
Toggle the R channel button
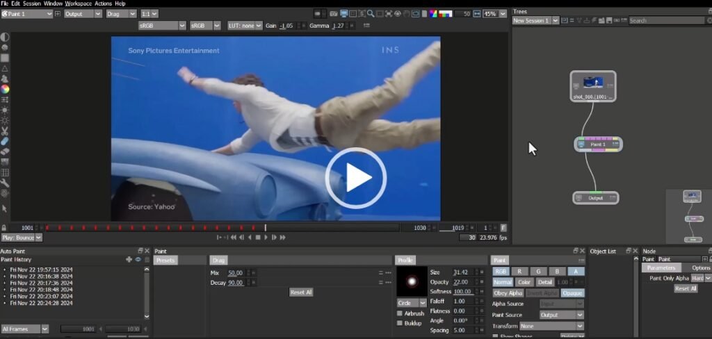519,272
